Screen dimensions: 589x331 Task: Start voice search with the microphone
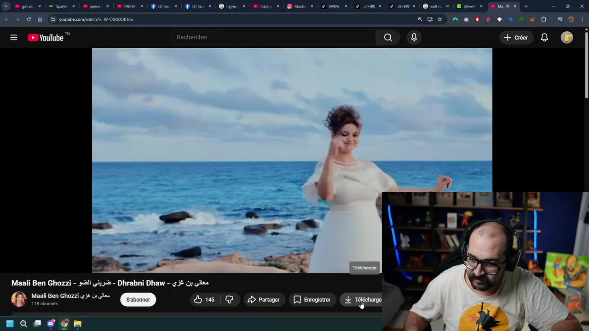click(414, 37)
